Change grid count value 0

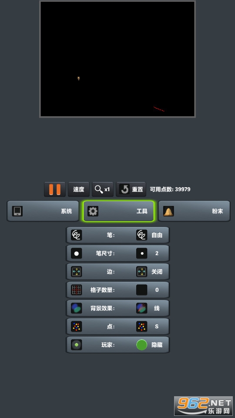(149, 290)
